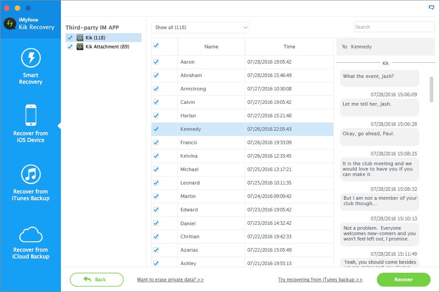440x292 pixels.
Task: Uncheck the Aaron row checkbox
Action: 156,62
